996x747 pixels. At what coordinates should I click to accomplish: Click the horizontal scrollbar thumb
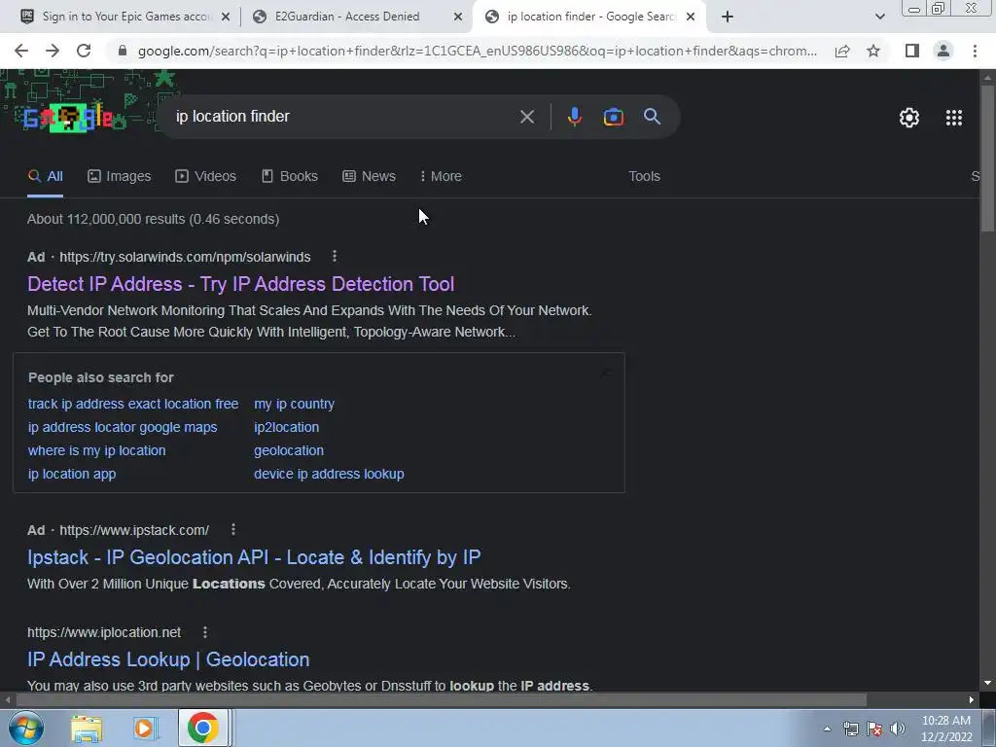pyautogui.click(x=442, y=700)
